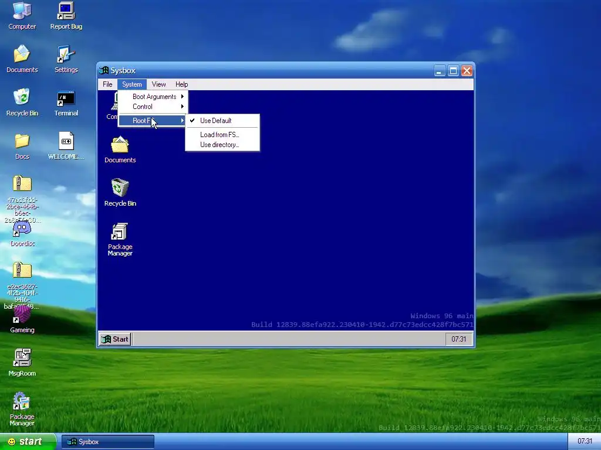This screenshot has height=450, width=601.
Task: Click the outer taskbar clock
Action: click(x=585, y=441)
